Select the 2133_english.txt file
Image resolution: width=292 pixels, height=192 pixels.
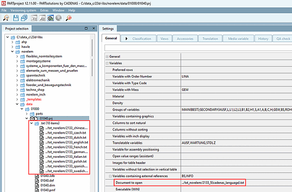point(67,143)
